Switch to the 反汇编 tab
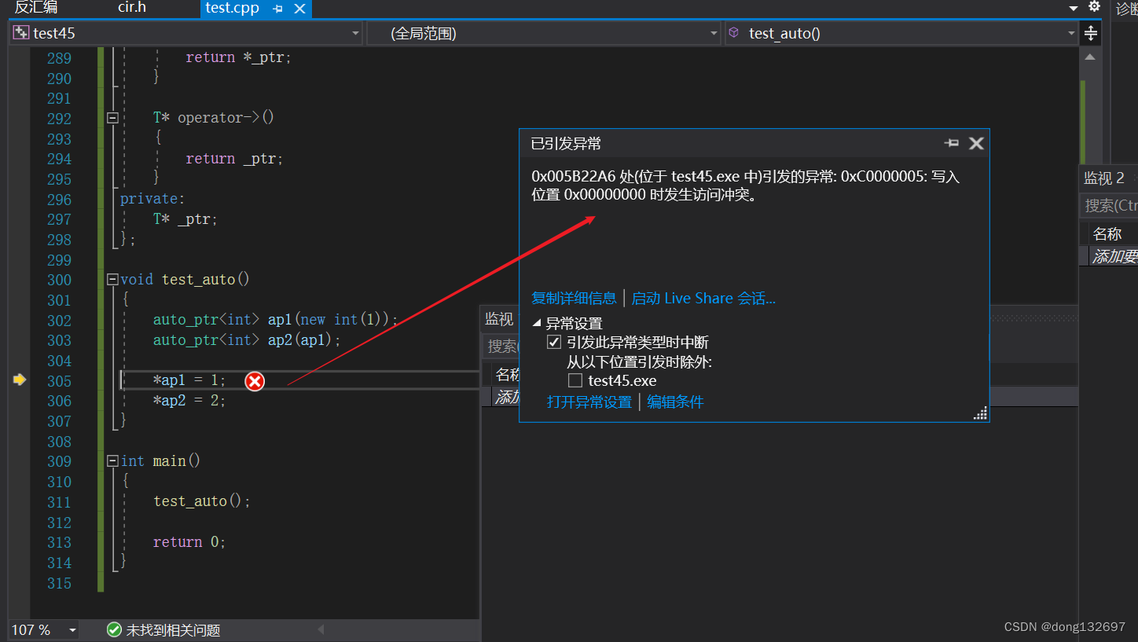 click(36, 8)
